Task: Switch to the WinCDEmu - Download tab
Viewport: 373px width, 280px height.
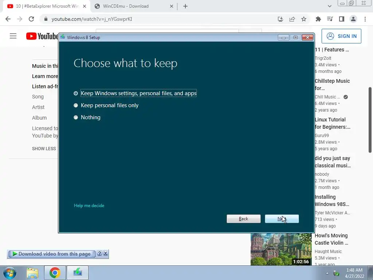Action: click(133, 6)
